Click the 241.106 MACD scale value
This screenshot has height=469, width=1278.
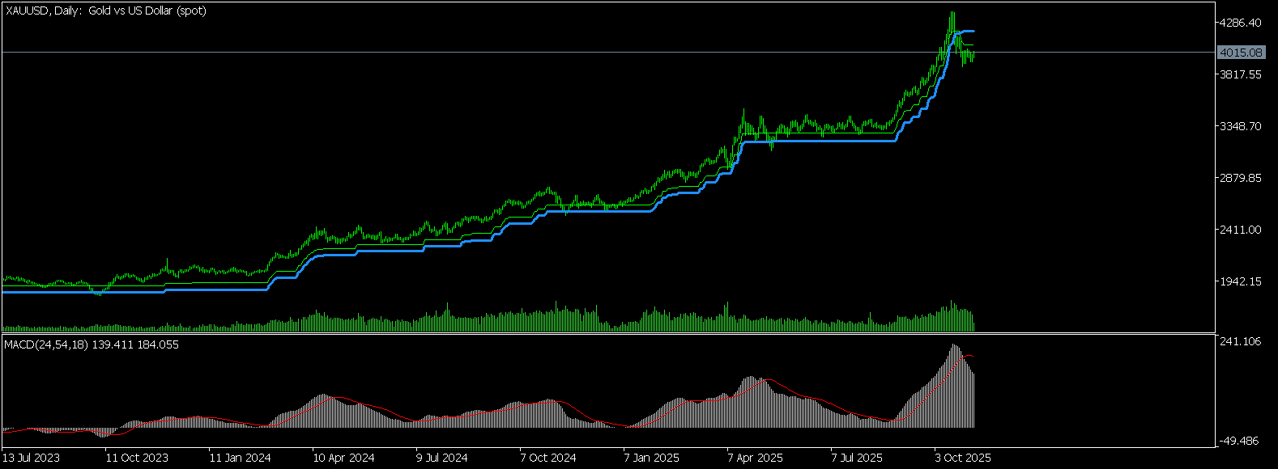pos(1241,341)
